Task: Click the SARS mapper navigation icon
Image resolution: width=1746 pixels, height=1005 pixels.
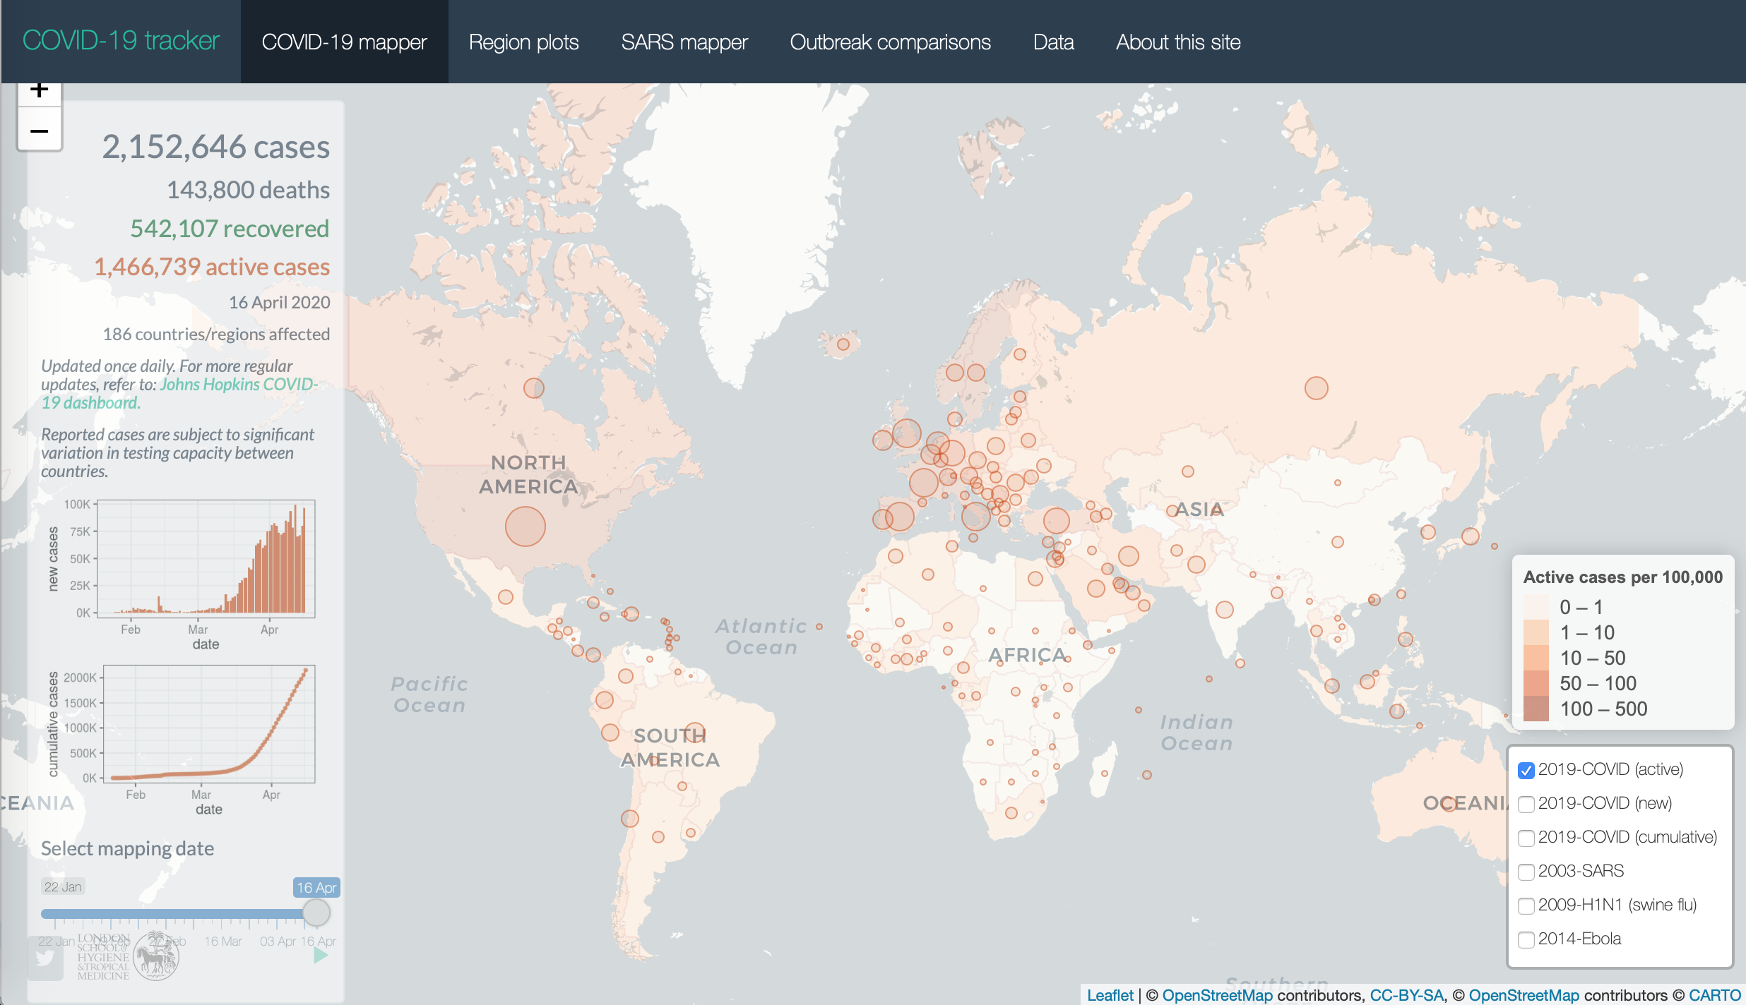Action: coord(684,41)
